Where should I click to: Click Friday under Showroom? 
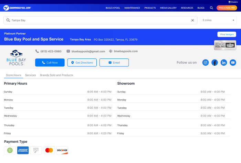click(x=120, y=133)
